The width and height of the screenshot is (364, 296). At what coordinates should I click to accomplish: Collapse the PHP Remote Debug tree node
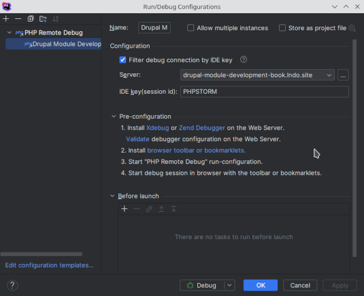pyautogui.click(x=9, y=33)
